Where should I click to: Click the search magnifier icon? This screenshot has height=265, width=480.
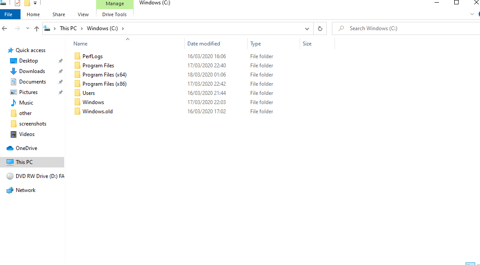coord(341,28)
